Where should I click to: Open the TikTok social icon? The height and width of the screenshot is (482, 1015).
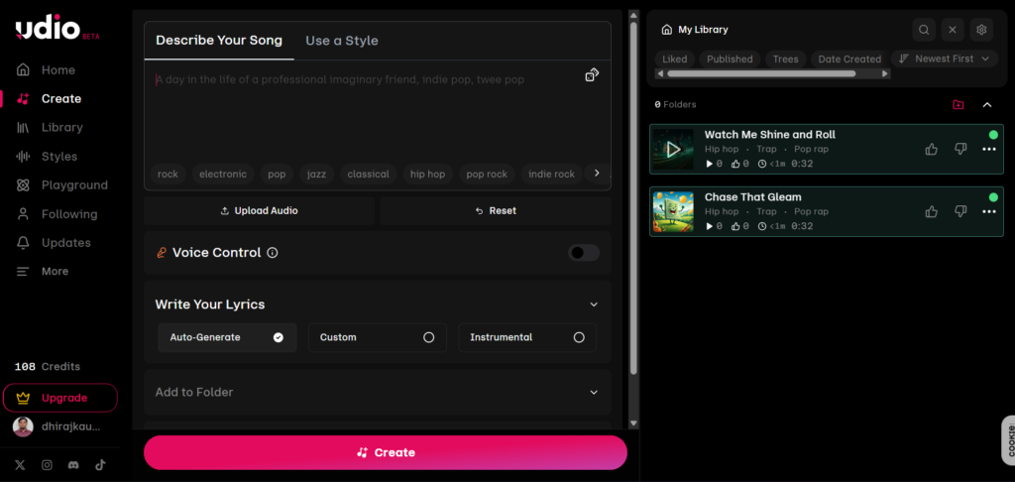click(x=100, y=465)
